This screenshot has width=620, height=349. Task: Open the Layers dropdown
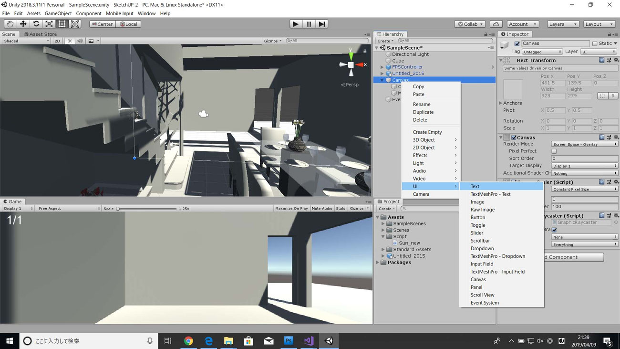point(562,24)
